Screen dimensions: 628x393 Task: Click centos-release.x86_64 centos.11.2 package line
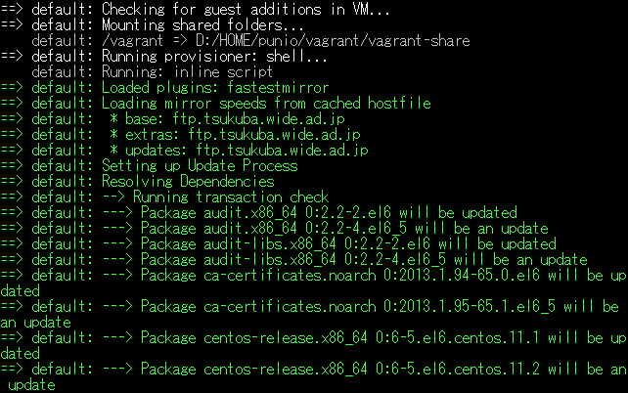(314, 377)
